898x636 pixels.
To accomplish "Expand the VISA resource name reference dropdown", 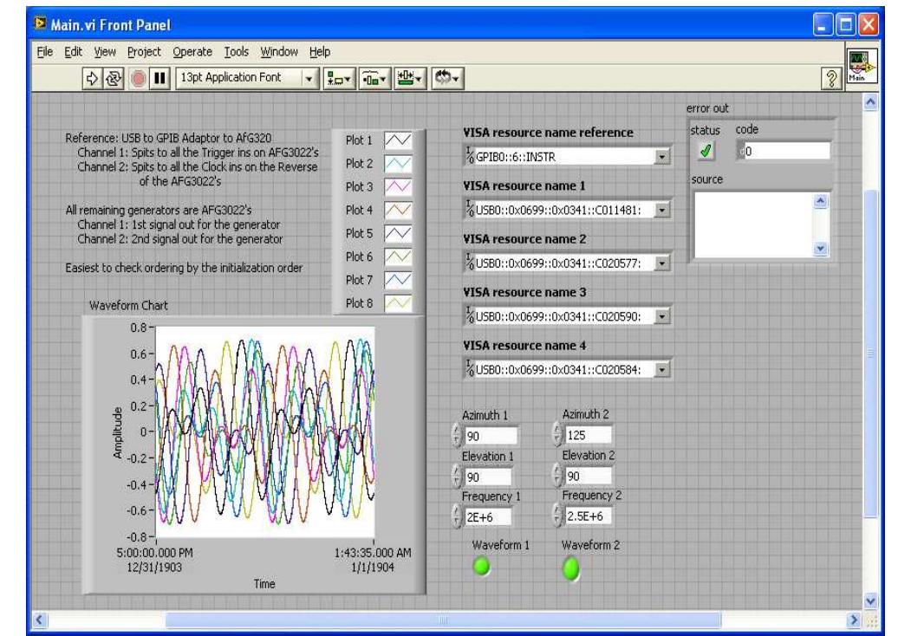I will click(x=661, y=156).
